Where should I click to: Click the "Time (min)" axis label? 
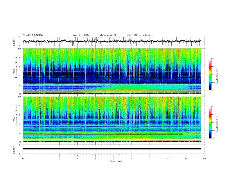[x=116, y=161]
